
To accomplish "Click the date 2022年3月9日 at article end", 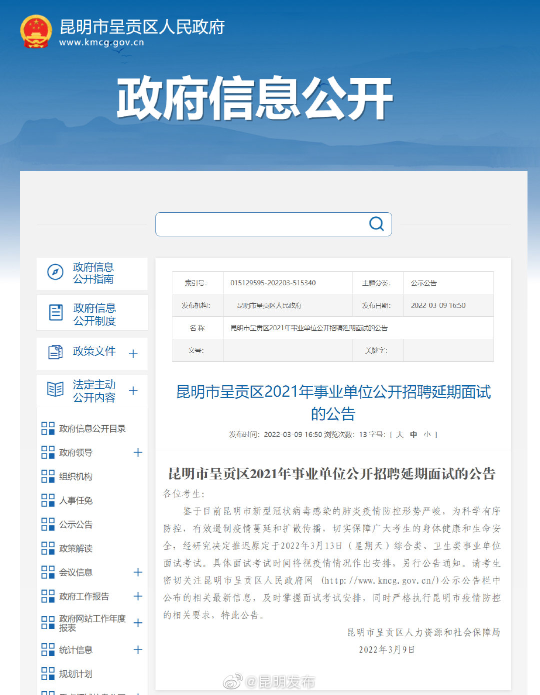I will point(387,650).
